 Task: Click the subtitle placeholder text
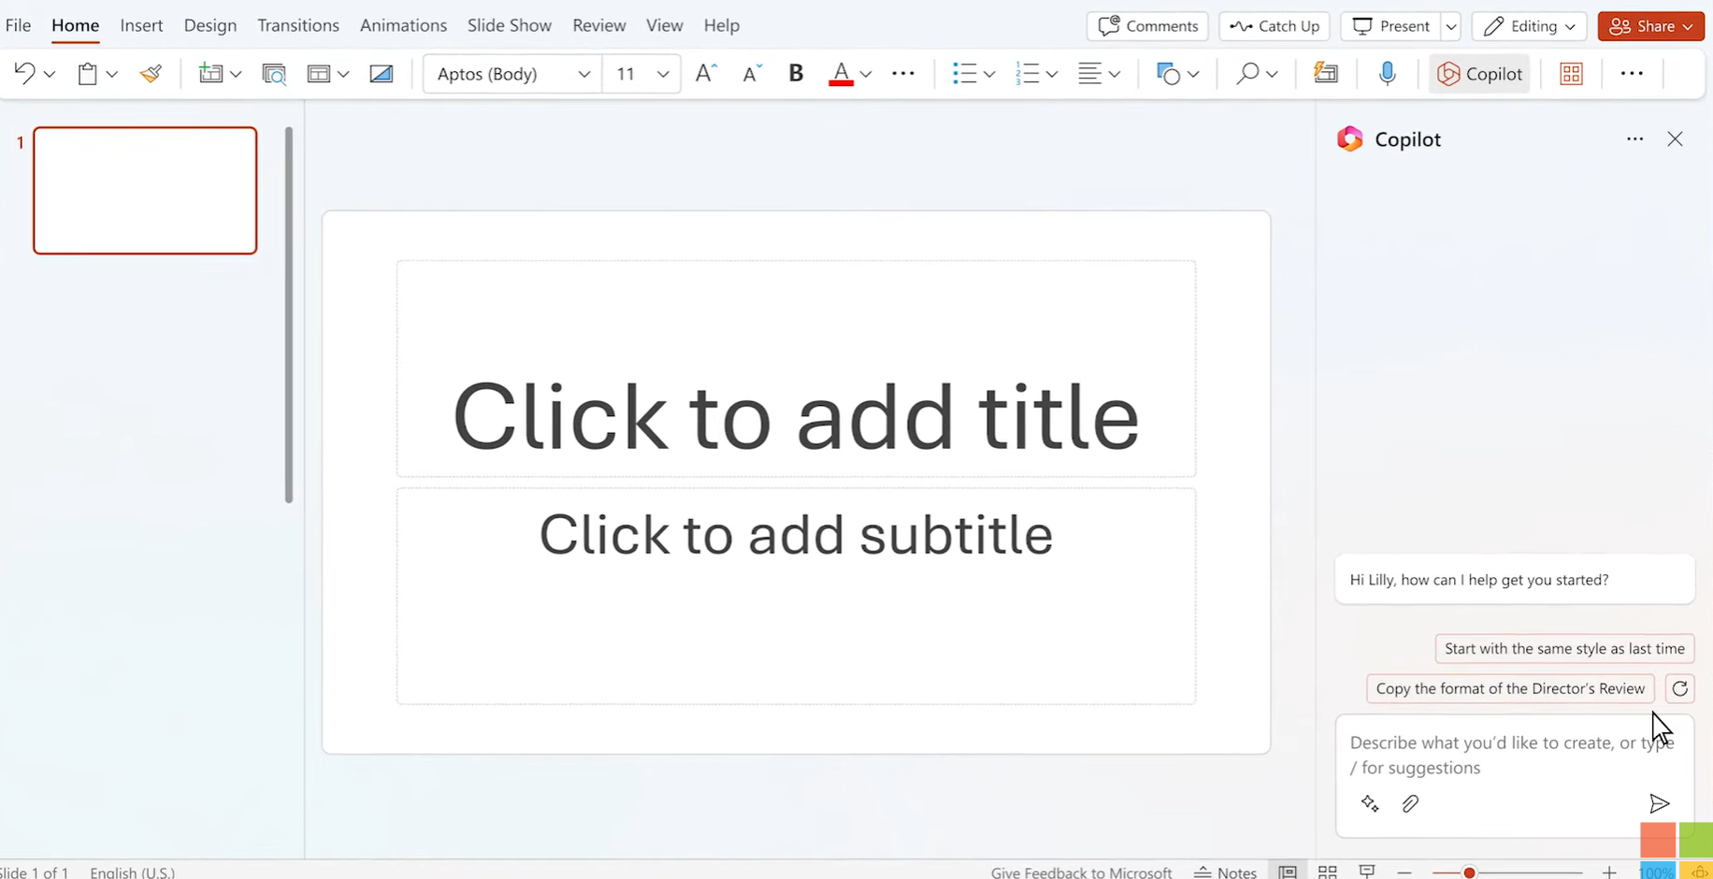point(796,535)
